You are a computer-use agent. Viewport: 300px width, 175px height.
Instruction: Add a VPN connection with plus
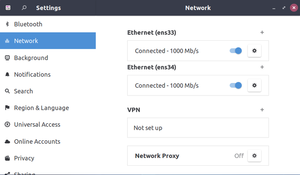pos(262,110)
